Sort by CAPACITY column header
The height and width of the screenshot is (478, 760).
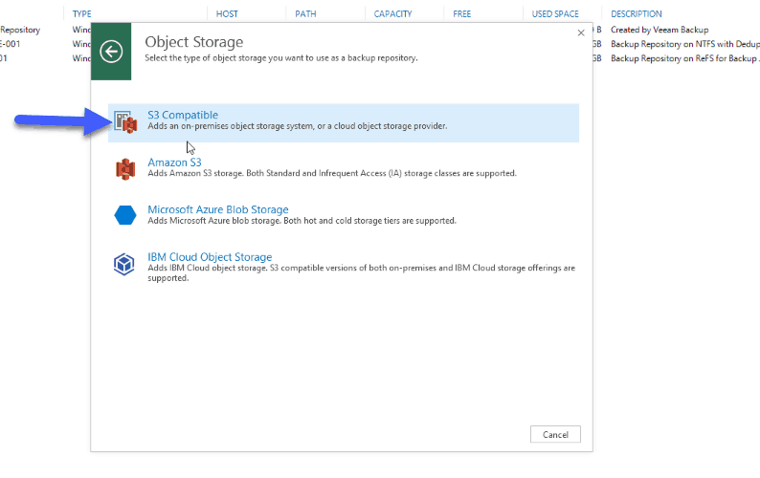coord(392,14)
